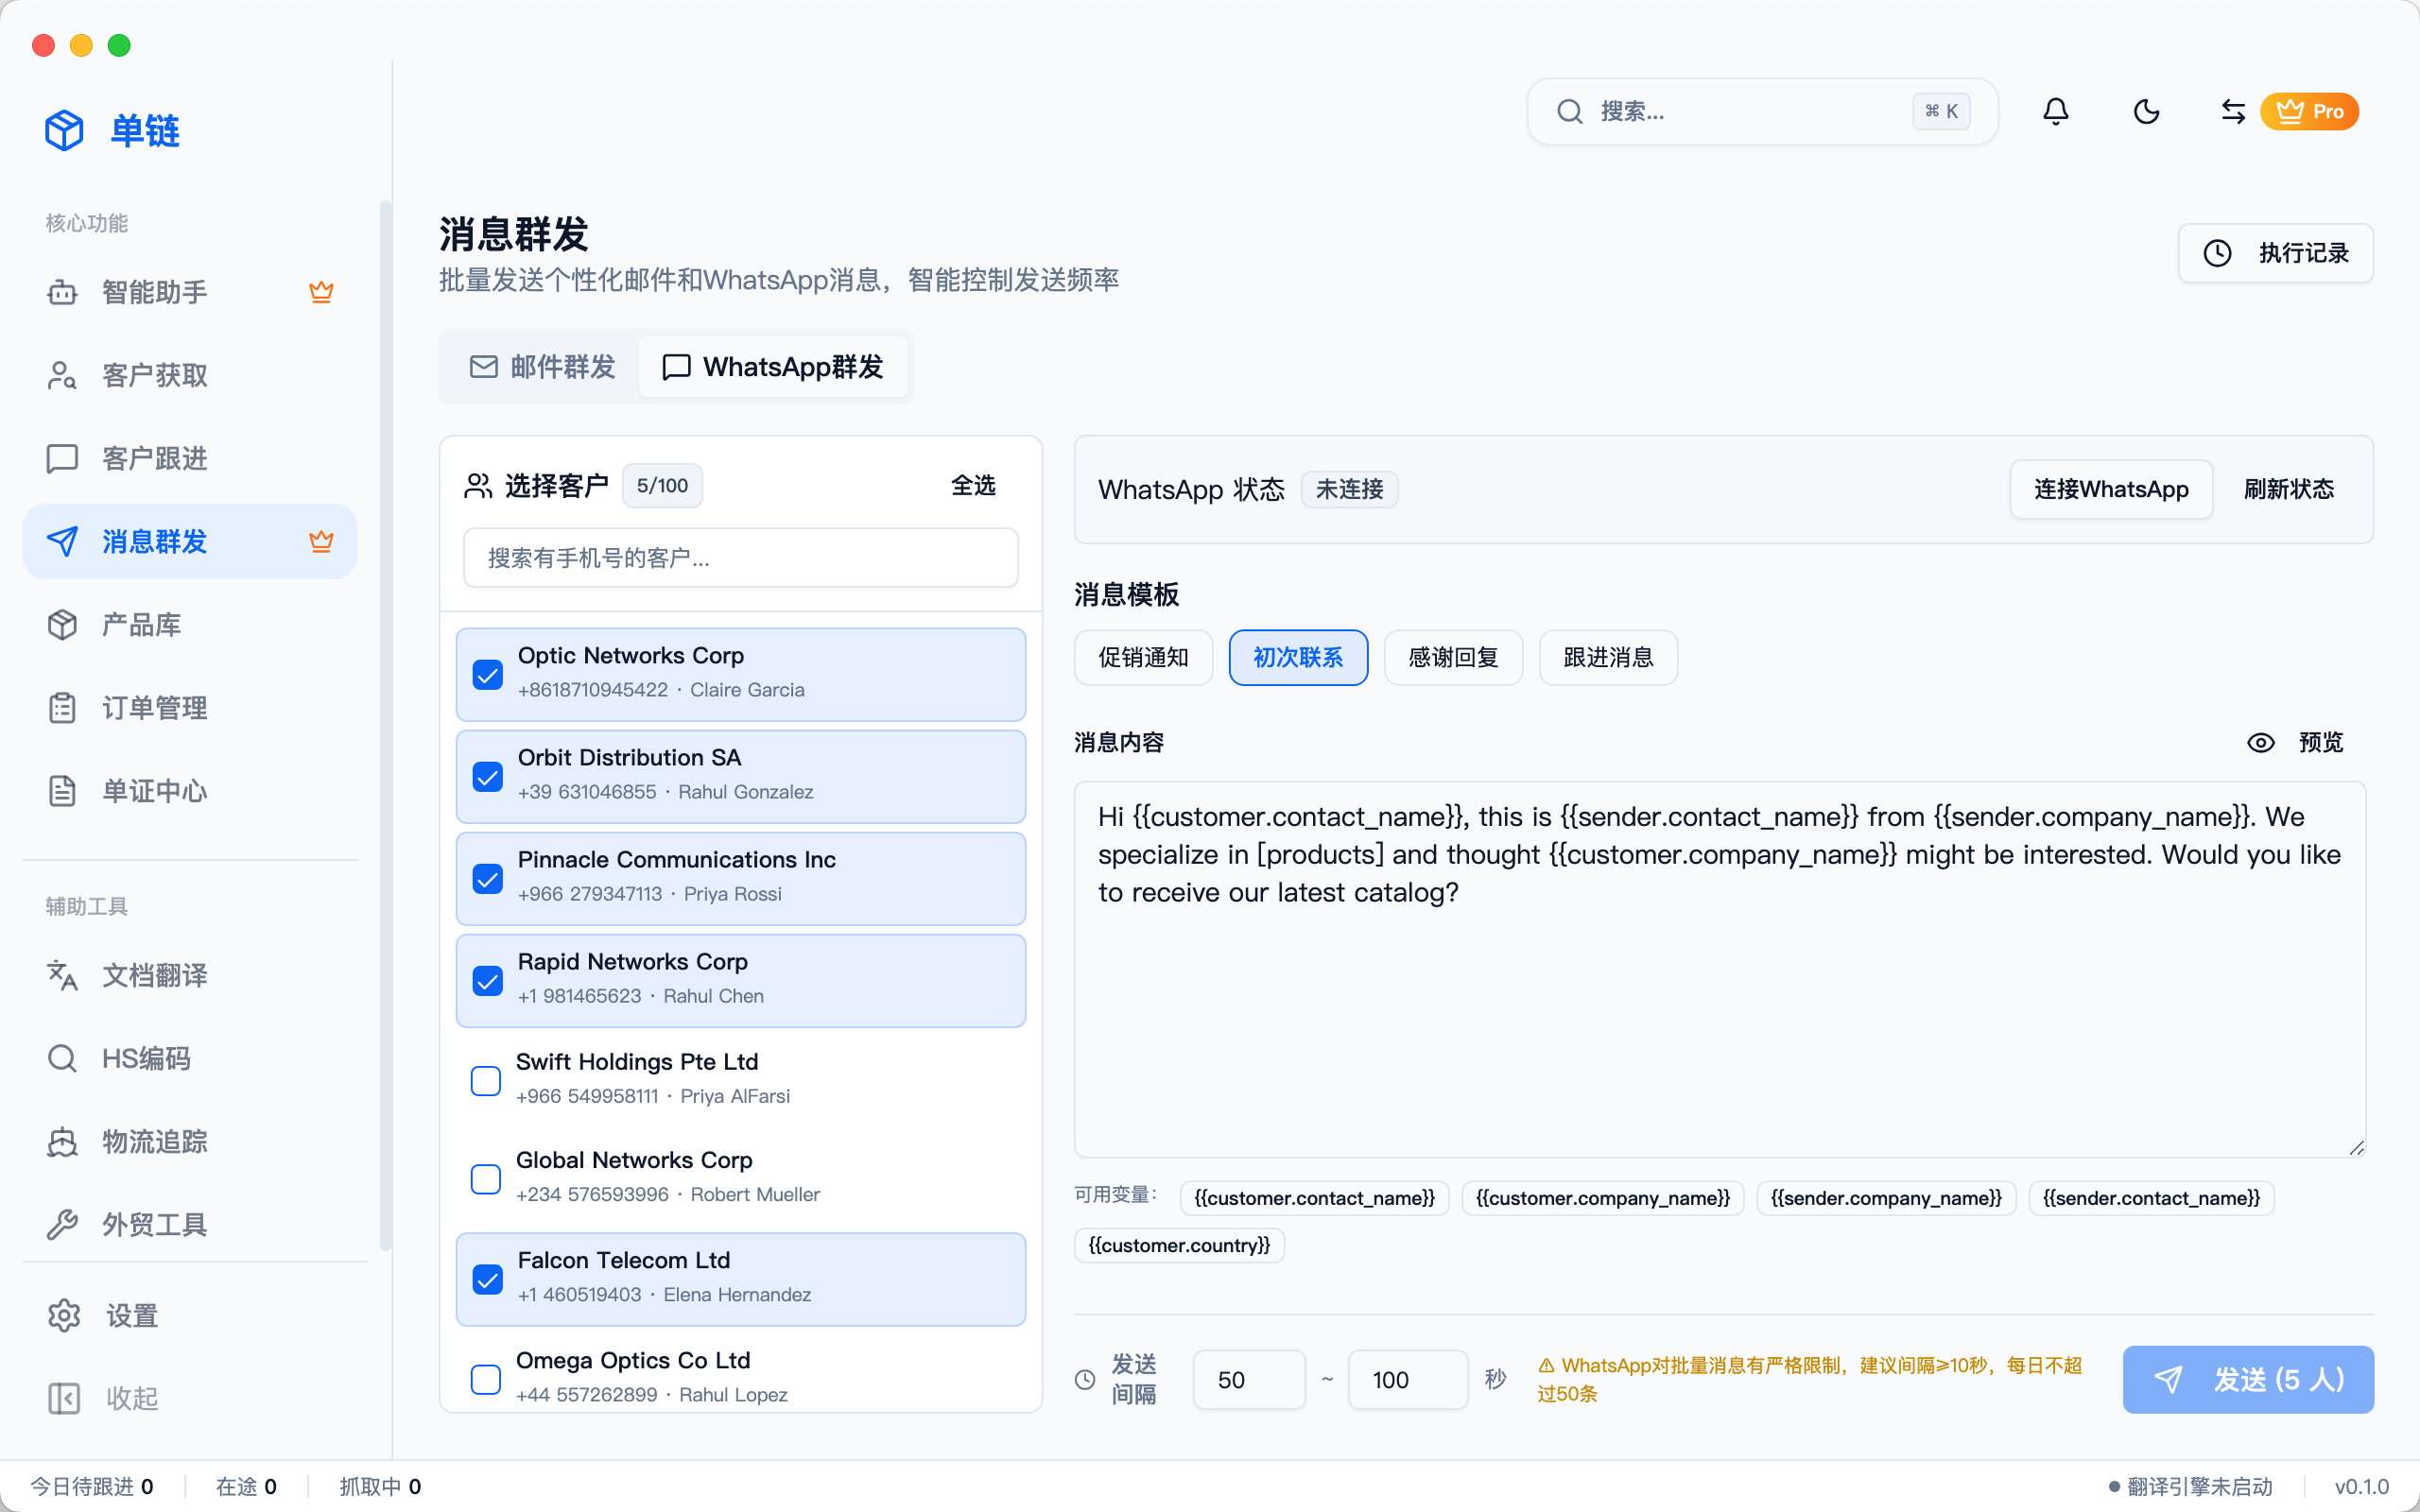Click the 搜索有手机号的客户 search field

[740, 558]
